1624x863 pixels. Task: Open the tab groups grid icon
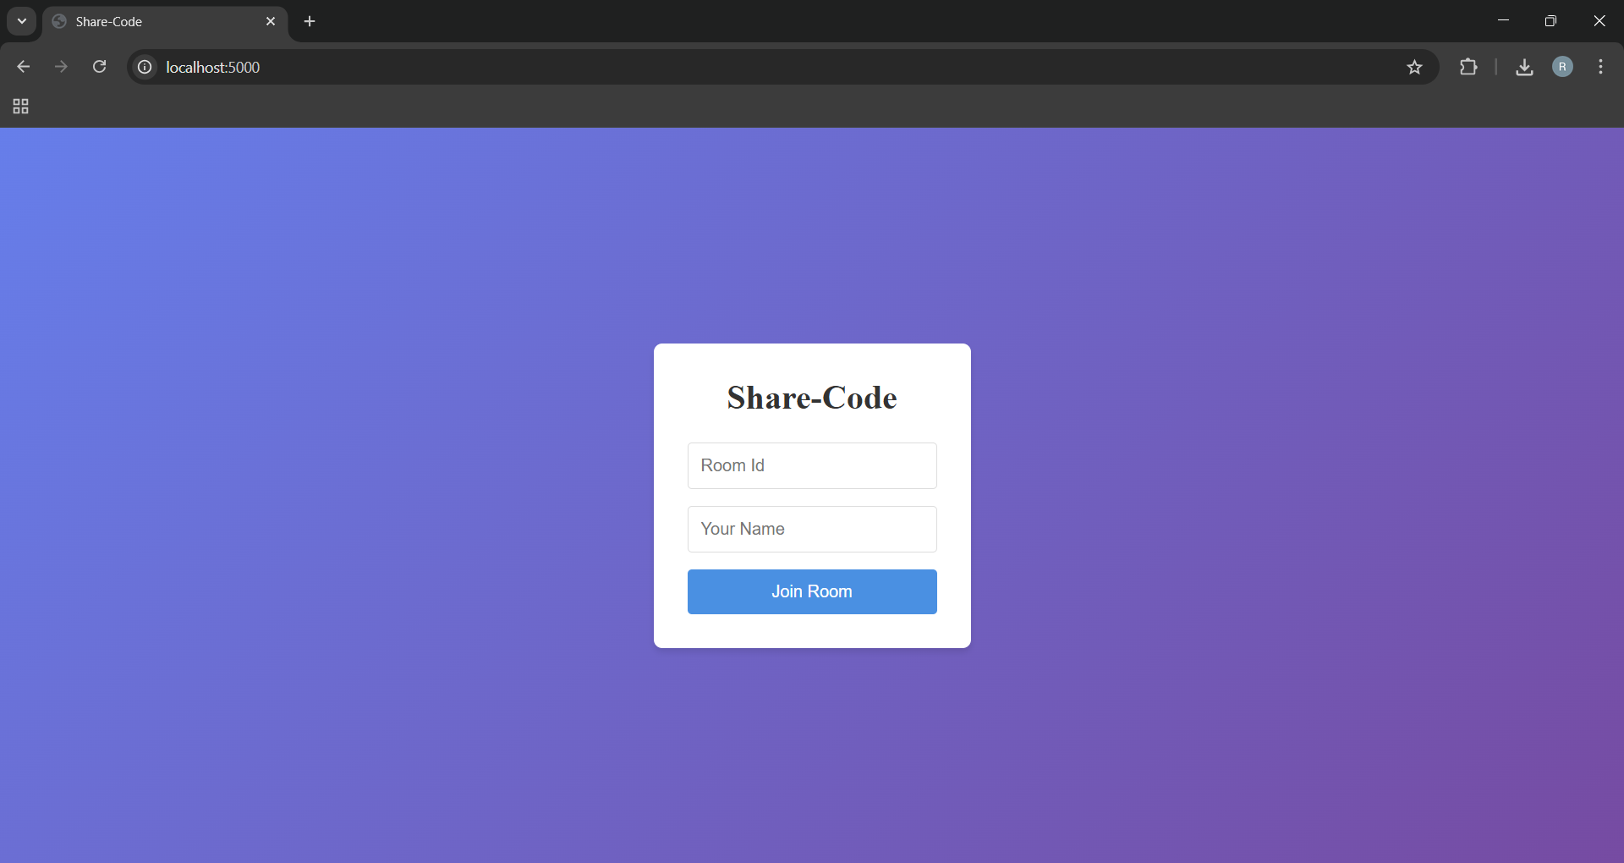[19, 107]
